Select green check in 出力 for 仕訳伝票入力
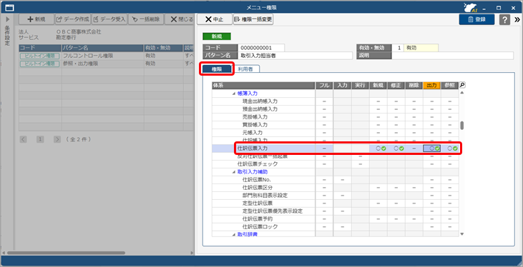The width and height of the screenshot is (523, 267). 437,148
